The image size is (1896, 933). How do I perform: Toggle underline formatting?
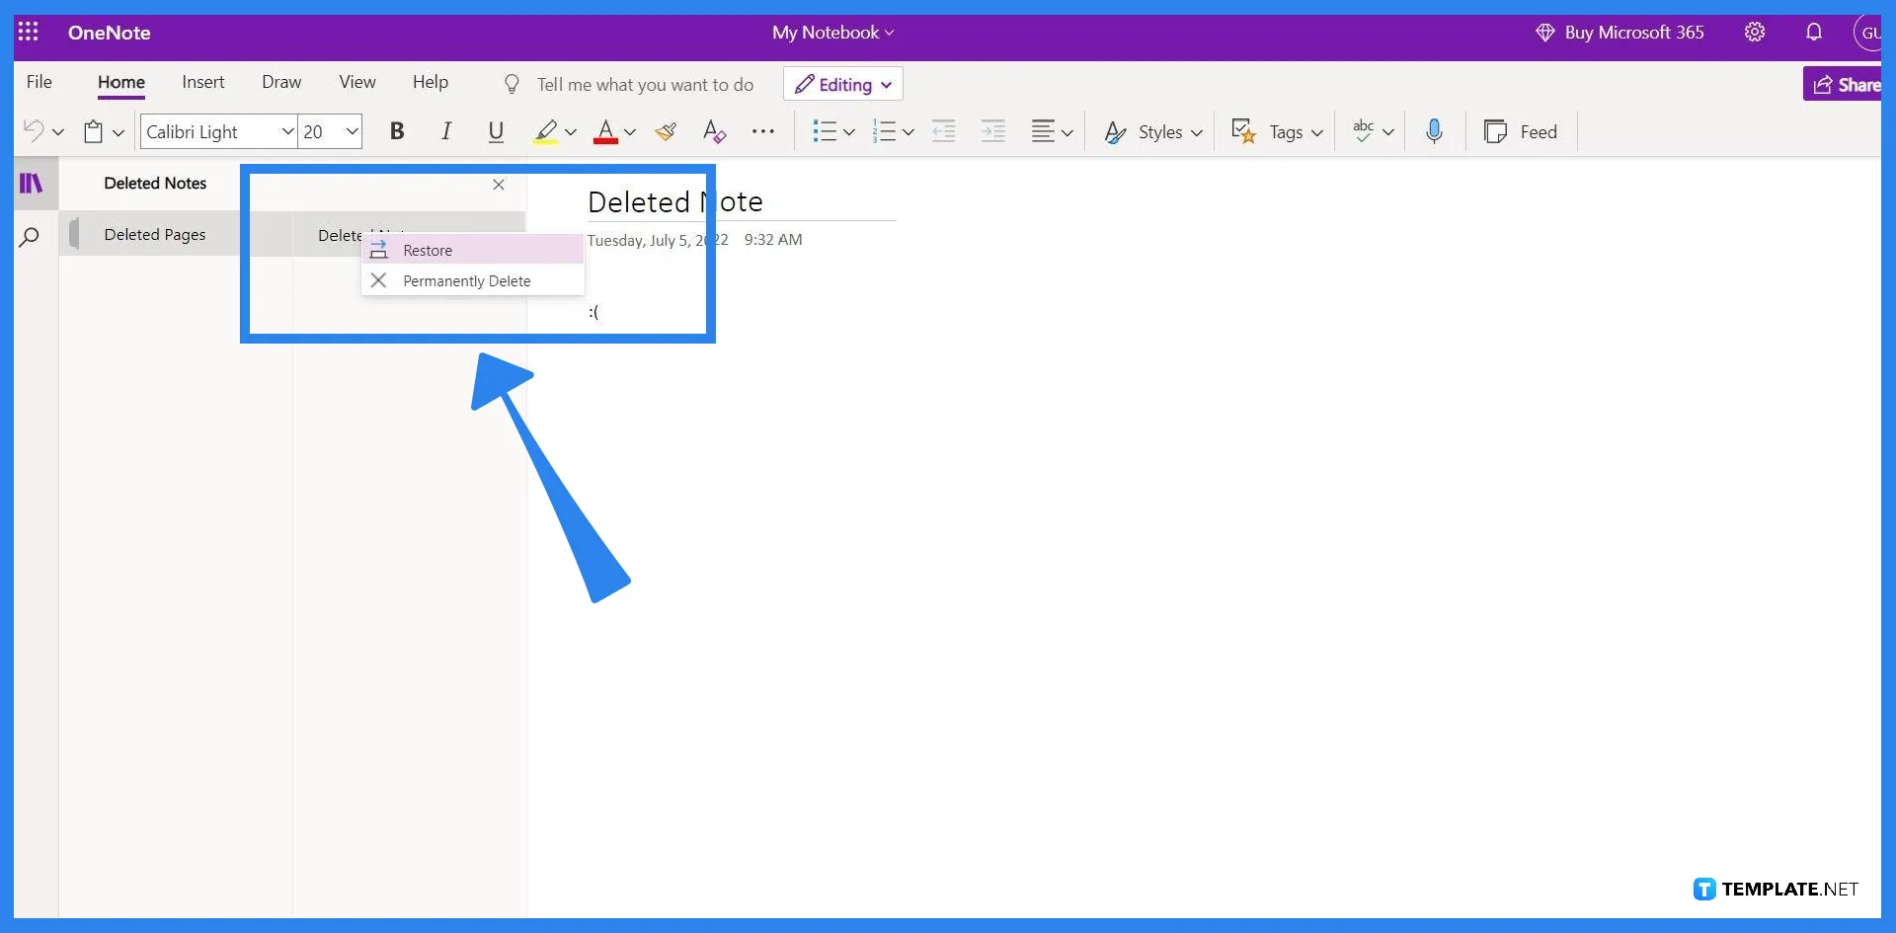496,130
